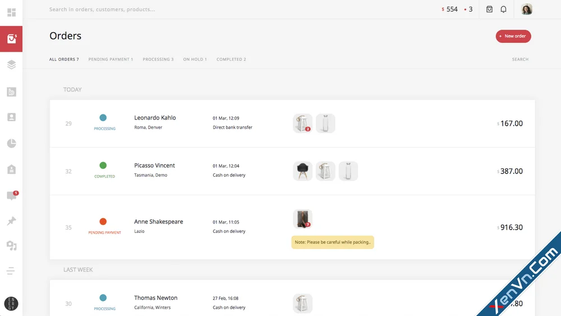
Task: Click black chair thumbnail in order 32
Action: tap(303, 171)
